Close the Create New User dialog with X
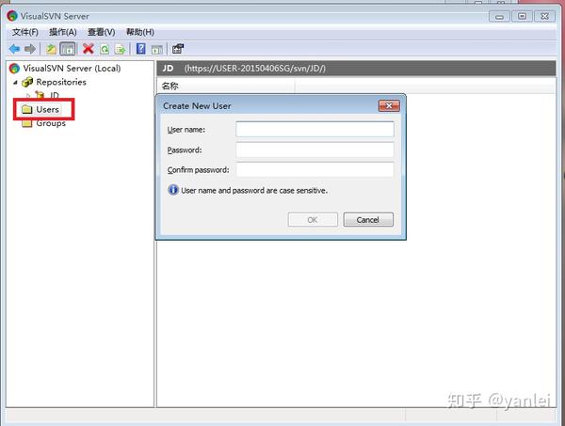 tap(389, 105)
